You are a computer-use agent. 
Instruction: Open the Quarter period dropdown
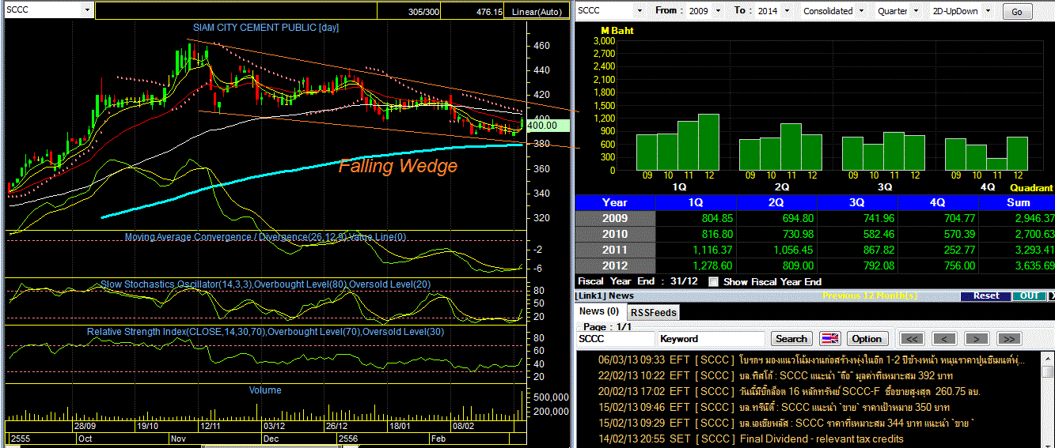917,11
